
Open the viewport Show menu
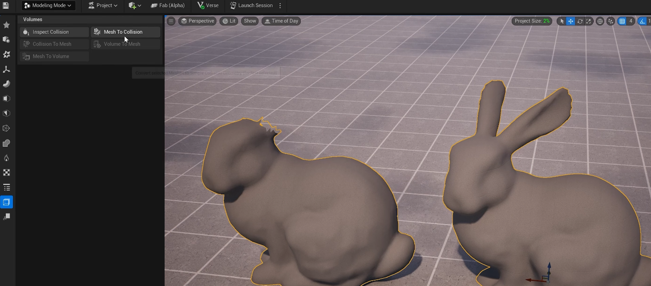(250, 21)
